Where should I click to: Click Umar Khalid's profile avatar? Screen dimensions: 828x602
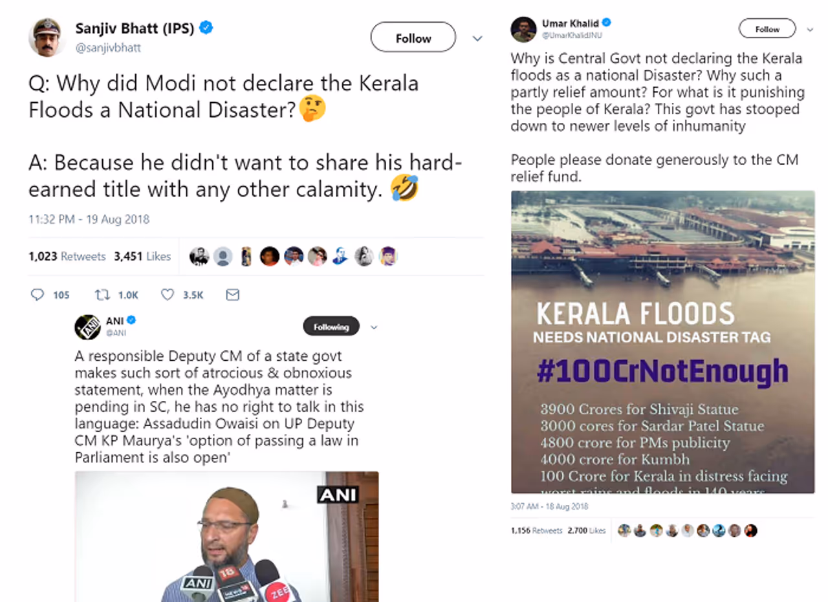pos(523,30)
